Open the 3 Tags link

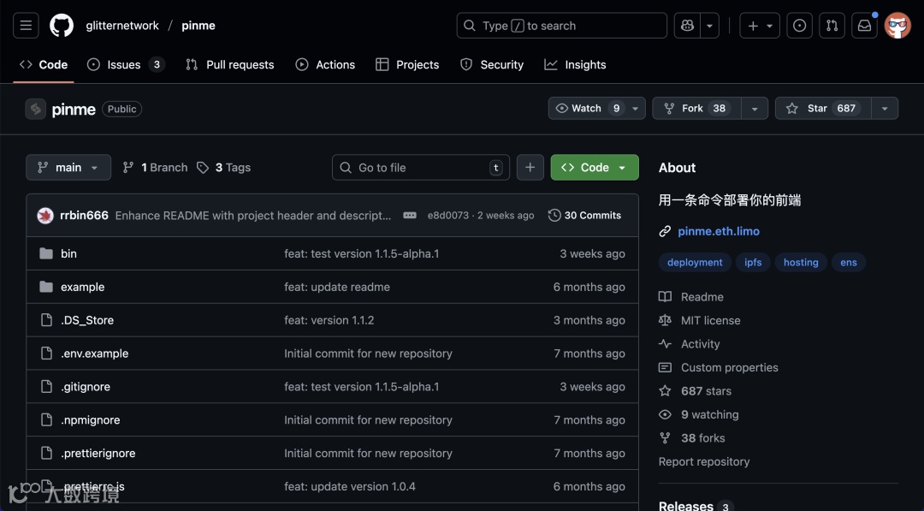[224, 168]
